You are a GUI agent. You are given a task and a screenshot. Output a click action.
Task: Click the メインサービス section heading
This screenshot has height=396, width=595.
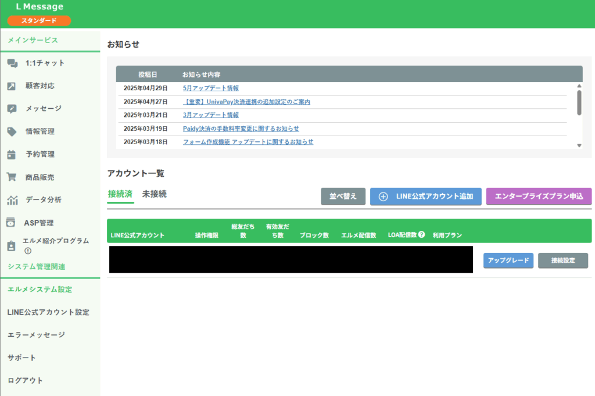33,40
